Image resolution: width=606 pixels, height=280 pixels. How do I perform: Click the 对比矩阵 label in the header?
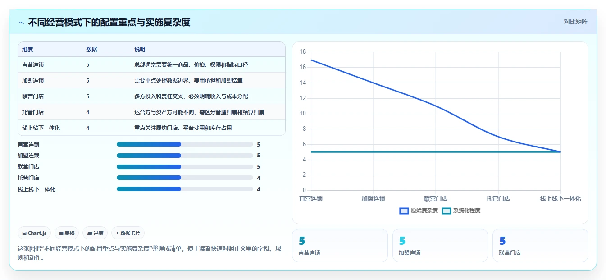pyautogui.click(x=575, y=22)
